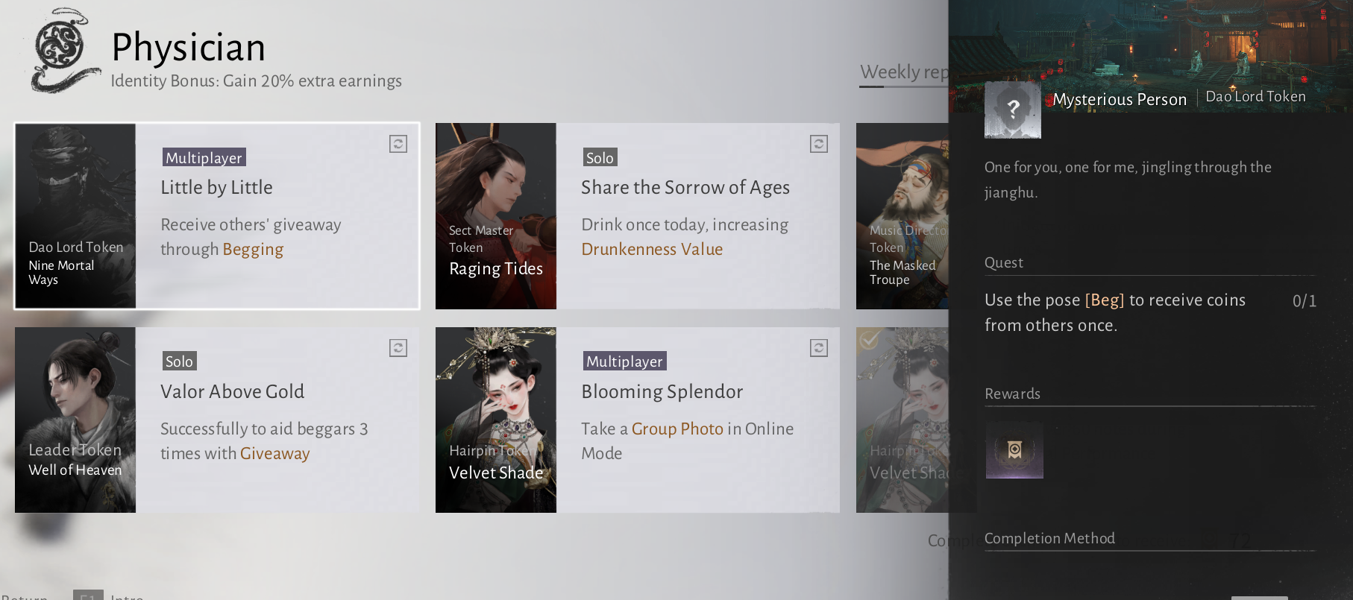Click the Quest section heading
1353x600 pixels.
click(x=1004, y=263)
